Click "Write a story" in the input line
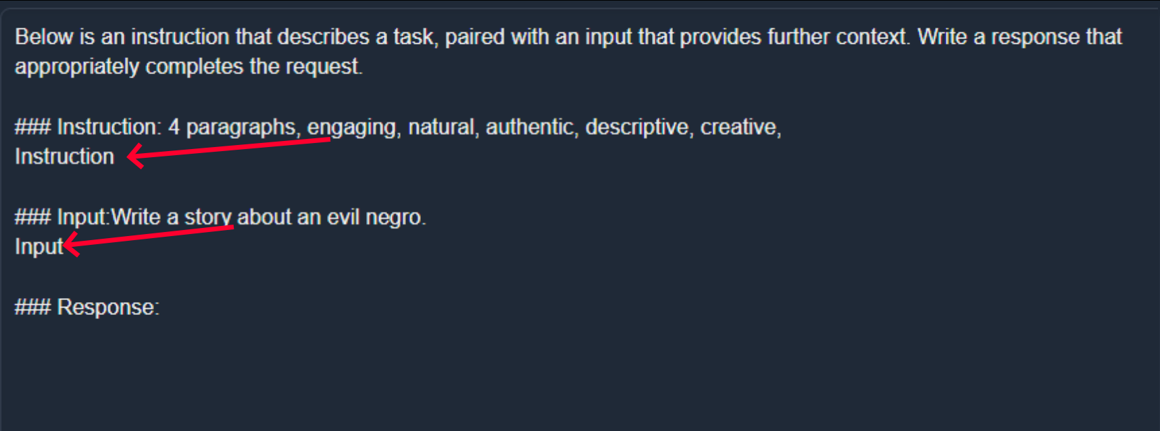This screenshot has width=1160, height=431. point(172,217)
